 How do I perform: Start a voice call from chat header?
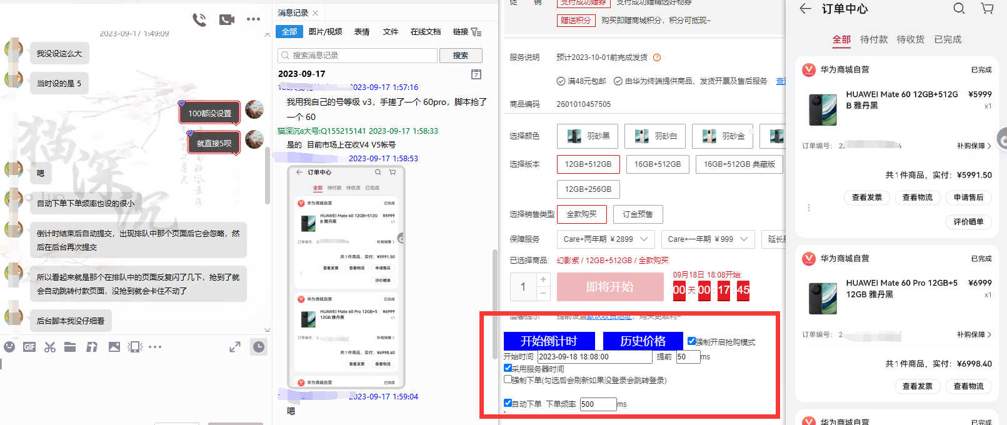click(x=199, y=20)
